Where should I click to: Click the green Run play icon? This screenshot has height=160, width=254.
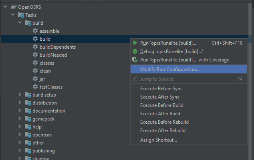click(x=135, y=43)
